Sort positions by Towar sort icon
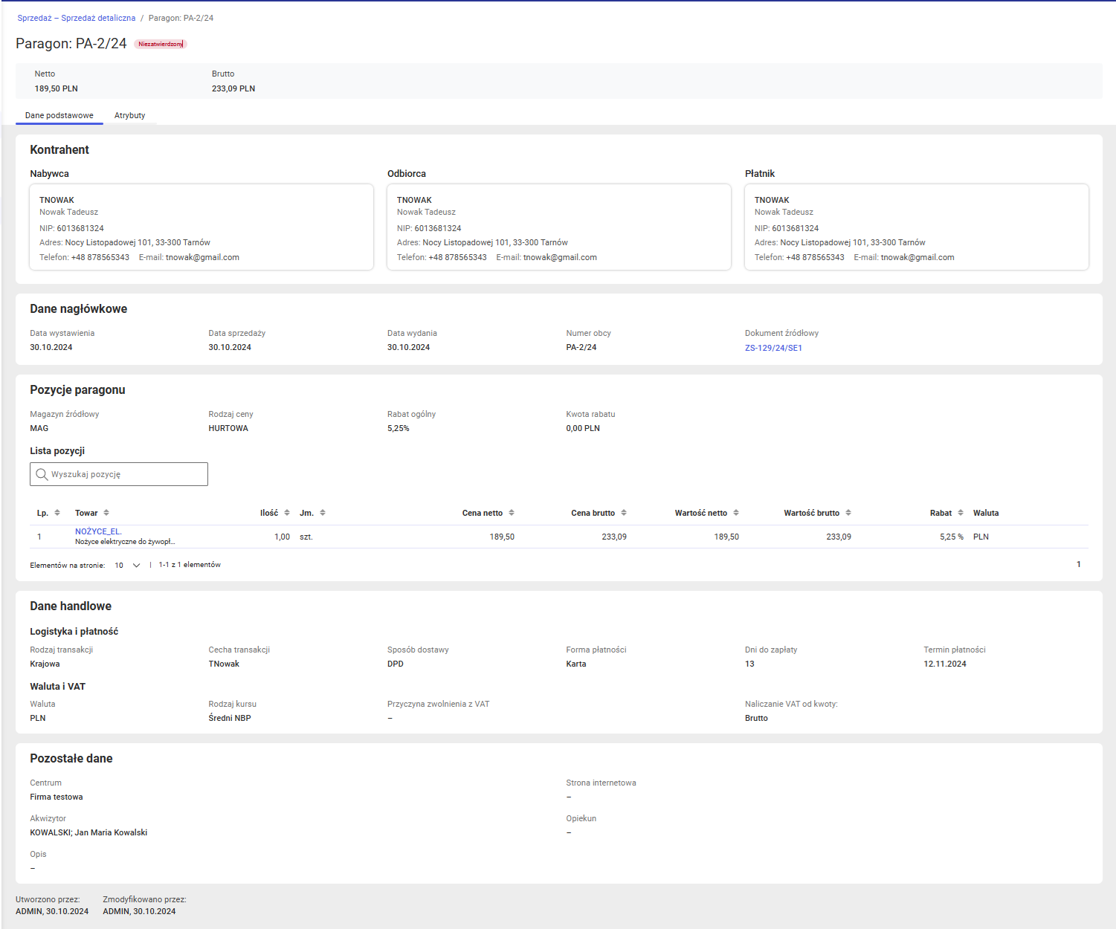The height and width of the screenshot is (929, 1116). [x=106, y=513]
